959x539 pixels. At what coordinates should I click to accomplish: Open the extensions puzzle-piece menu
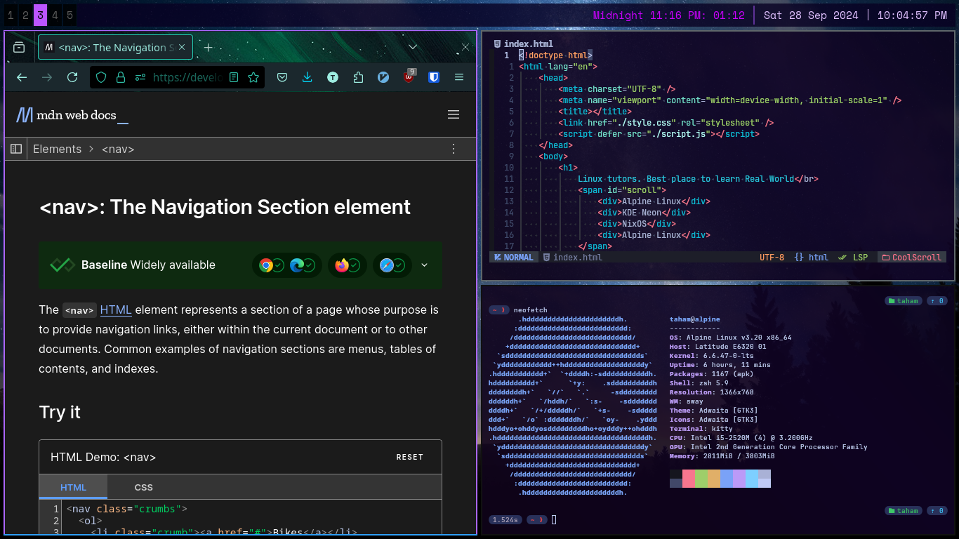[x=358, y=77]
